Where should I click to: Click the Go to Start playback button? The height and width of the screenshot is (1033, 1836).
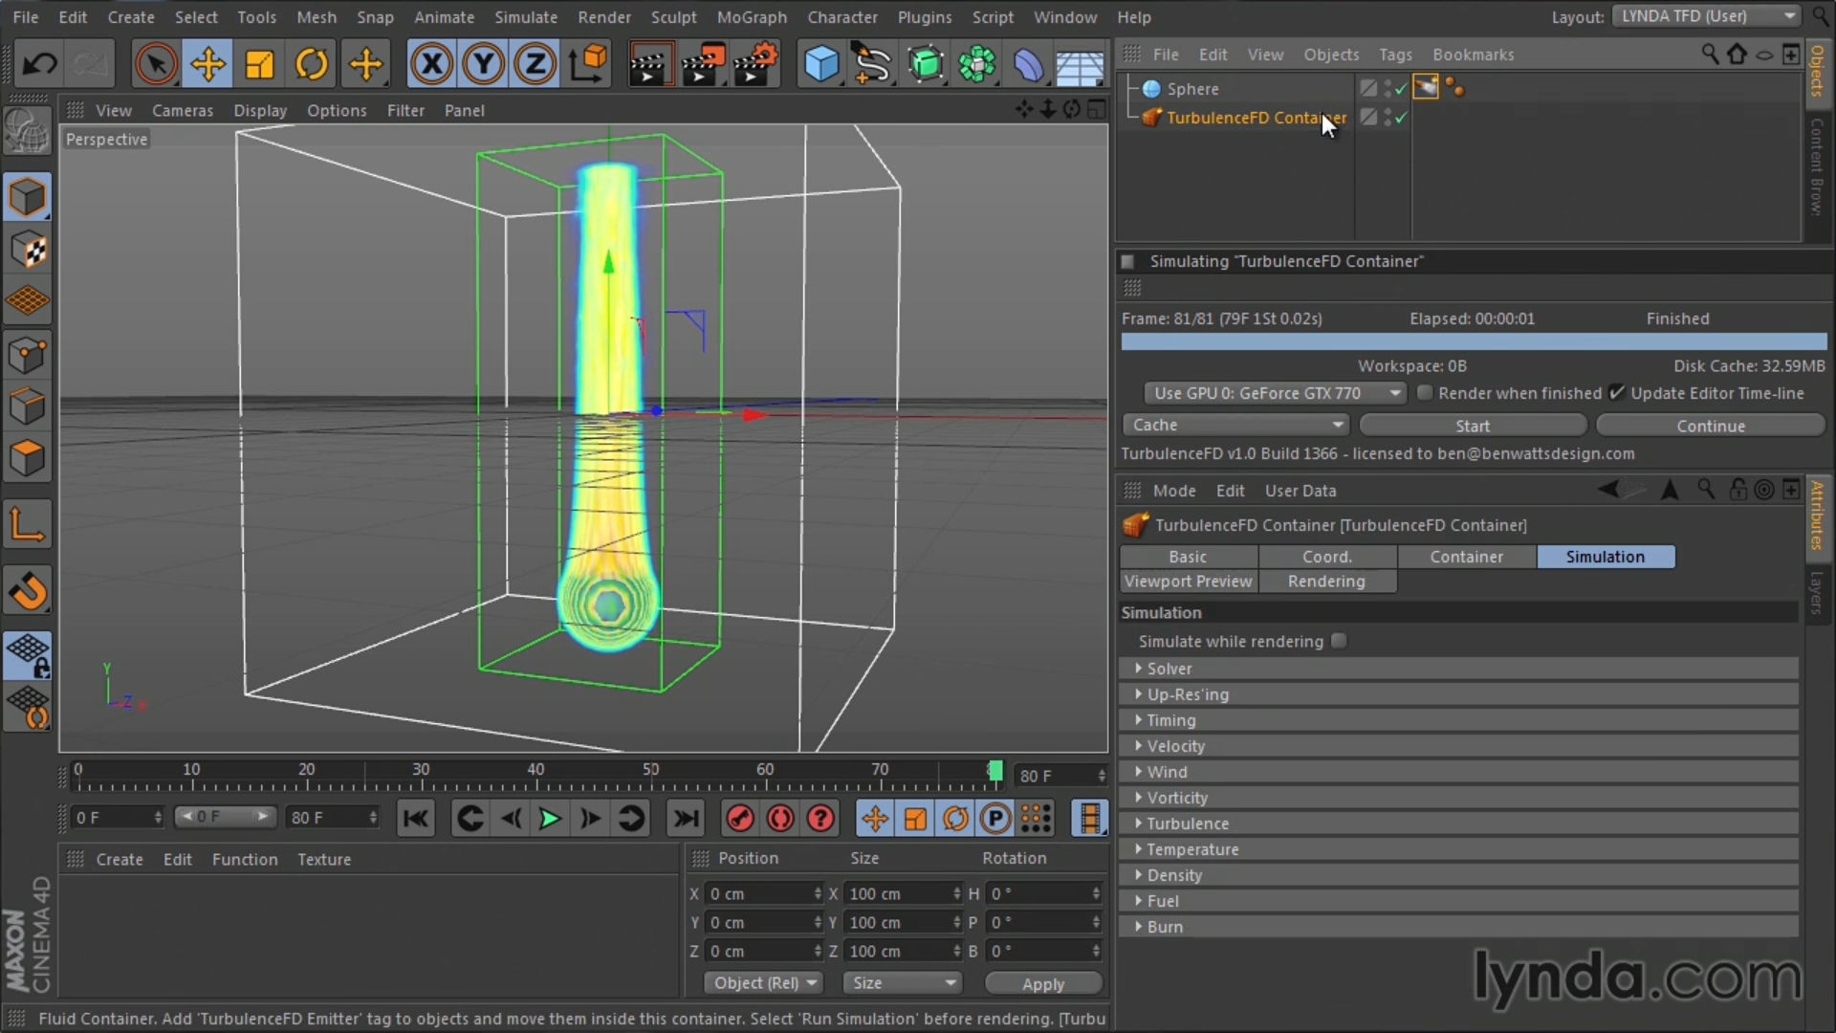coord(416,819)
